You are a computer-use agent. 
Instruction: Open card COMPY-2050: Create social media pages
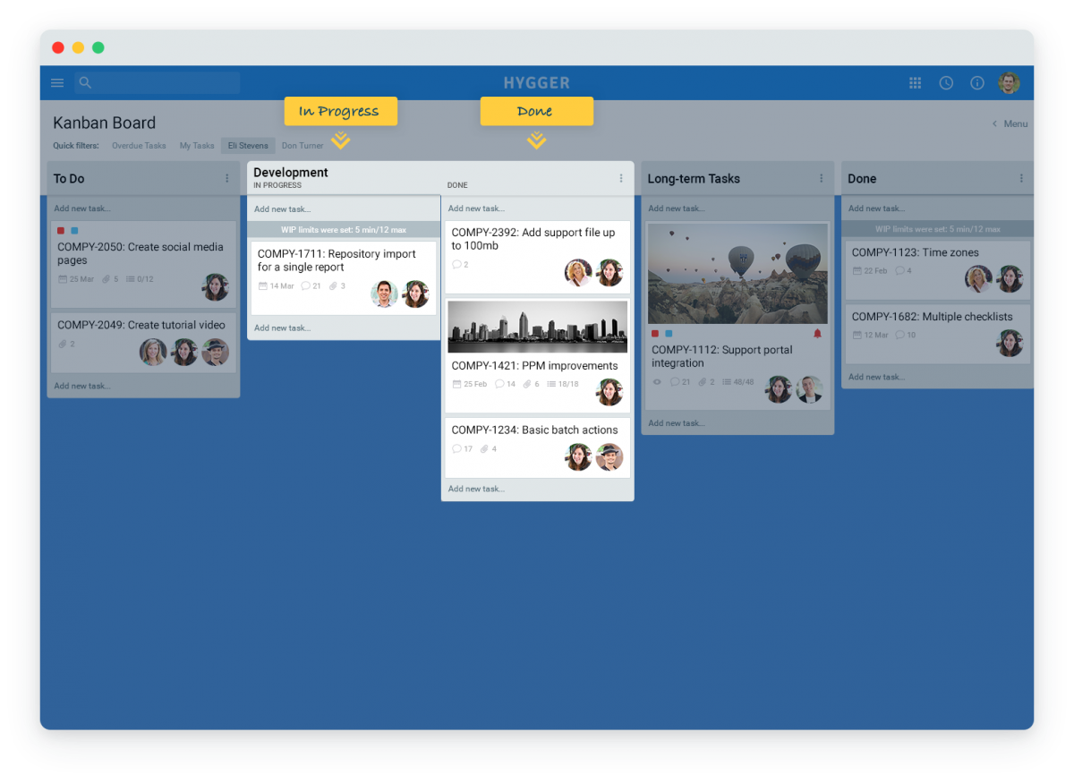pos(143,263)
